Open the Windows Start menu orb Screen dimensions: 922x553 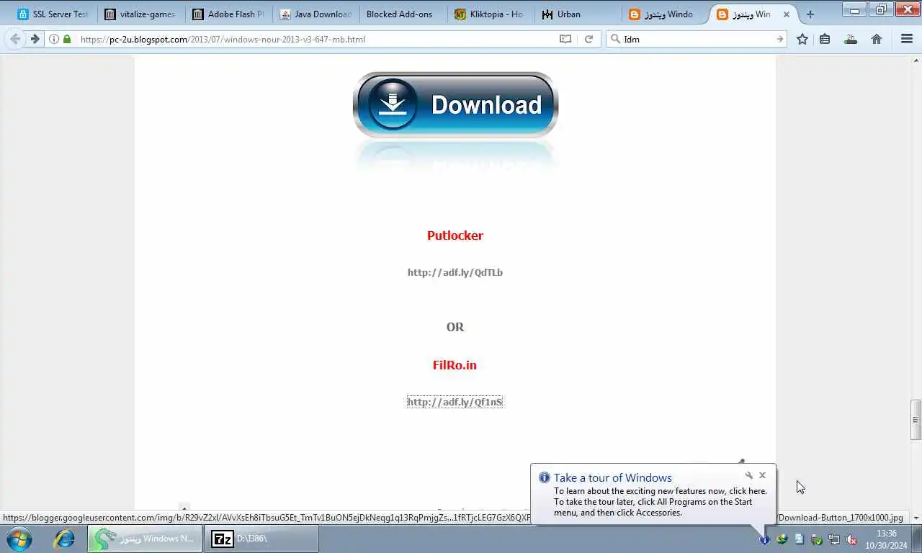(x=19, y=539)
